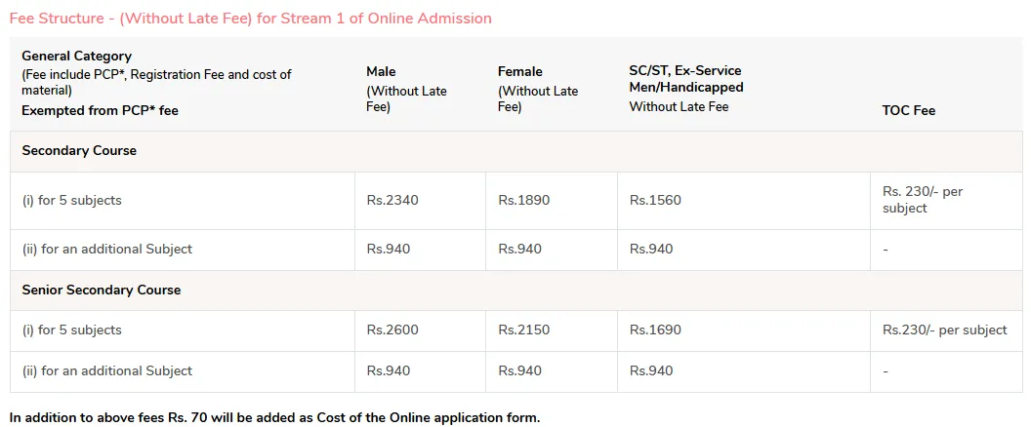Click Secondary Course TOC fee Rs. 230/- cell
The image size is (1031, 427).
point(922,200)
